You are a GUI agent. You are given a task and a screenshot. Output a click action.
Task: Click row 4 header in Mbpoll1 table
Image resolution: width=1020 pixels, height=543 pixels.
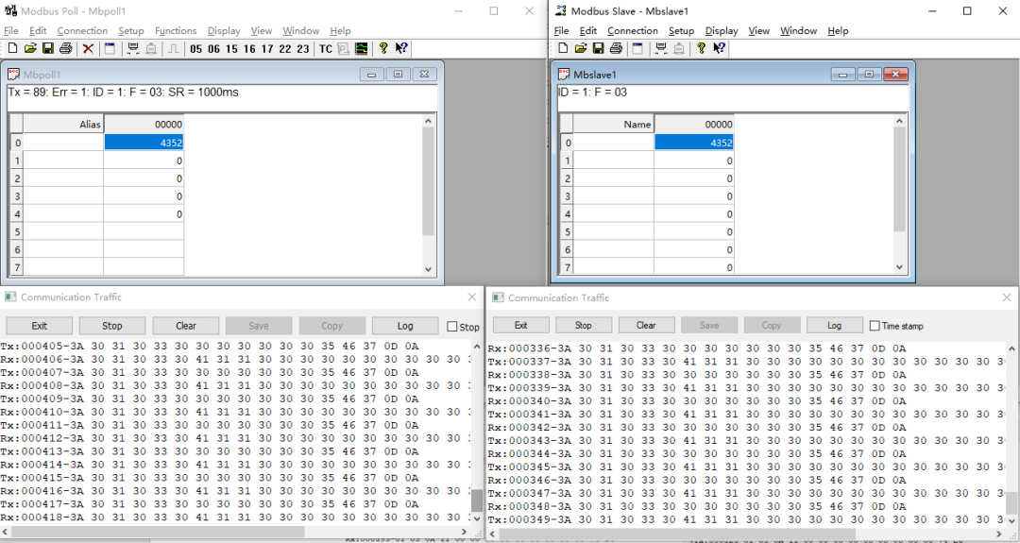17,214
